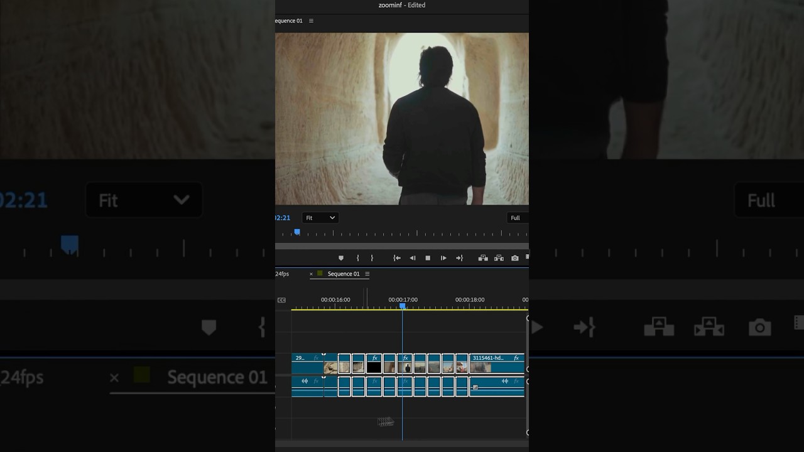
Task: Step forward one frame
Action: tap(443, 258)
